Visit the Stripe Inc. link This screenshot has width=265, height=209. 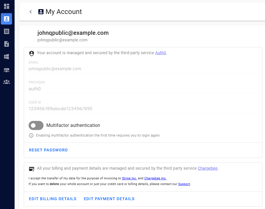pos(129,178)
